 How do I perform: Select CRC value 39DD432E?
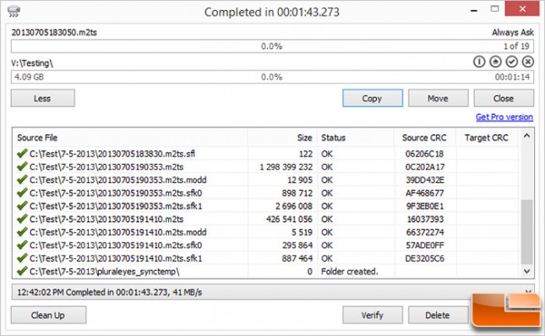[x=425, y=180]
